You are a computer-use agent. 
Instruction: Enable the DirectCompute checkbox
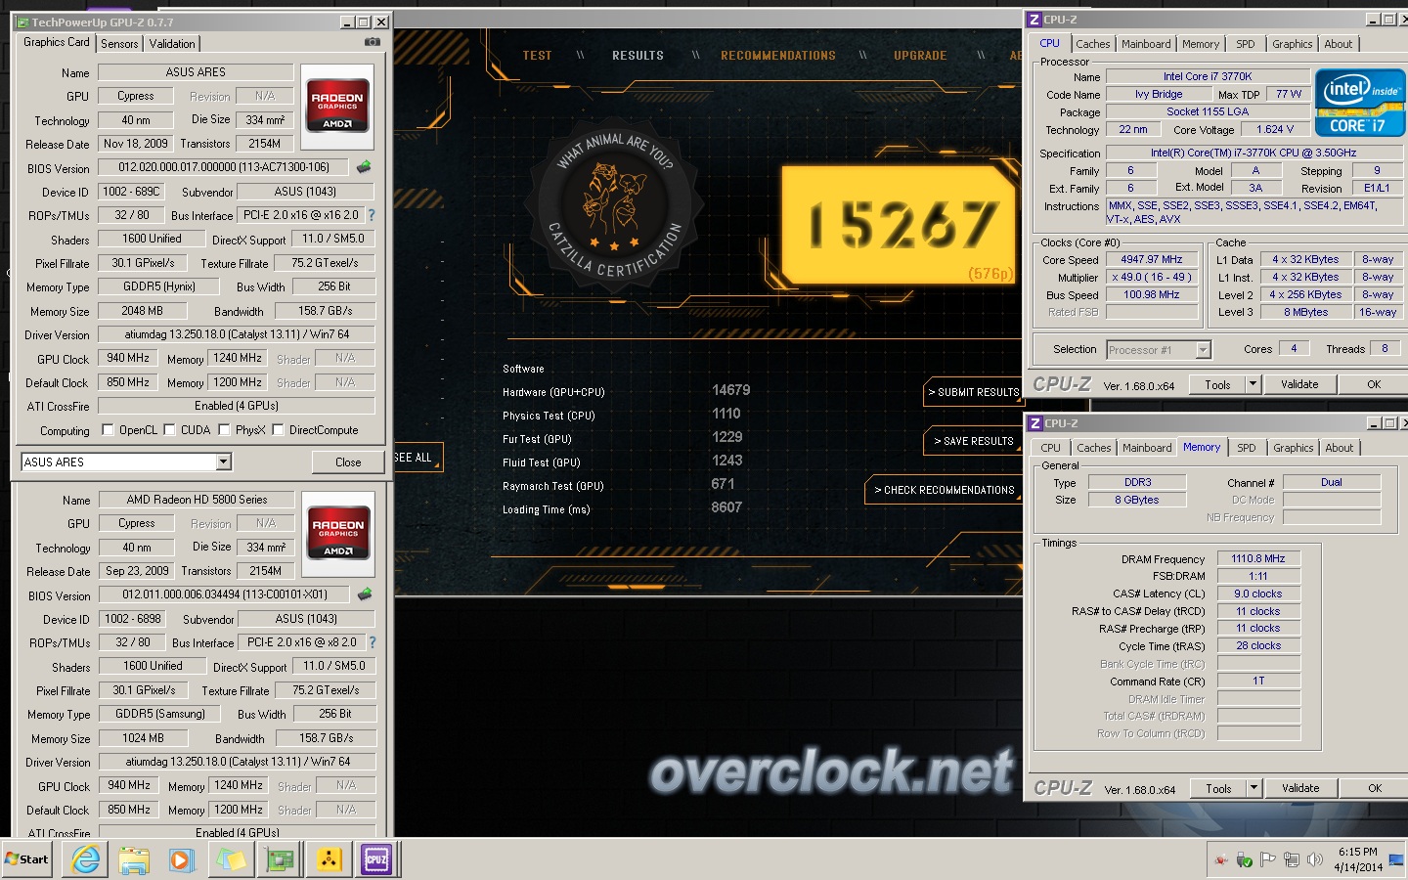click(278, 429)
